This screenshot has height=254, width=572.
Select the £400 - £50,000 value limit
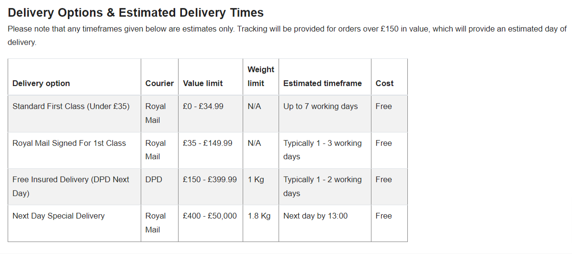coord(210,216)
